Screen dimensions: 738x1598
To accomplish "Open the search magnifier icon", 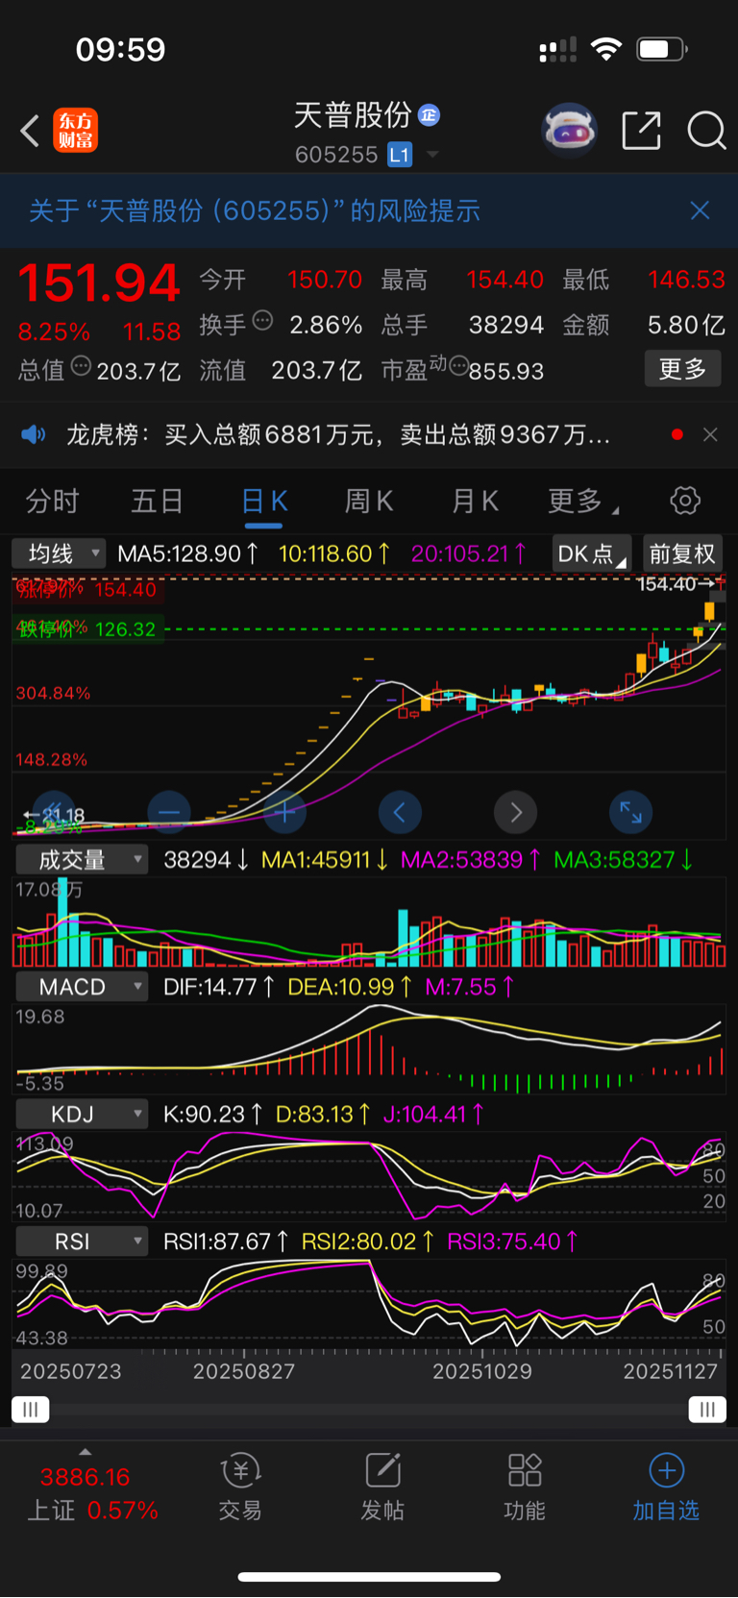I will (x=706, y=131).
